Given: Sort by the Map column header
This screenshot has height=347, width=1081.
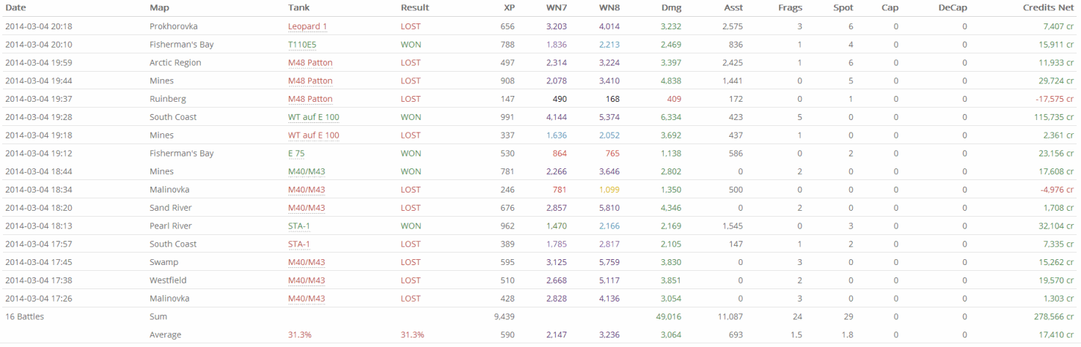Looking at the screenshot, I should [159, 7].
